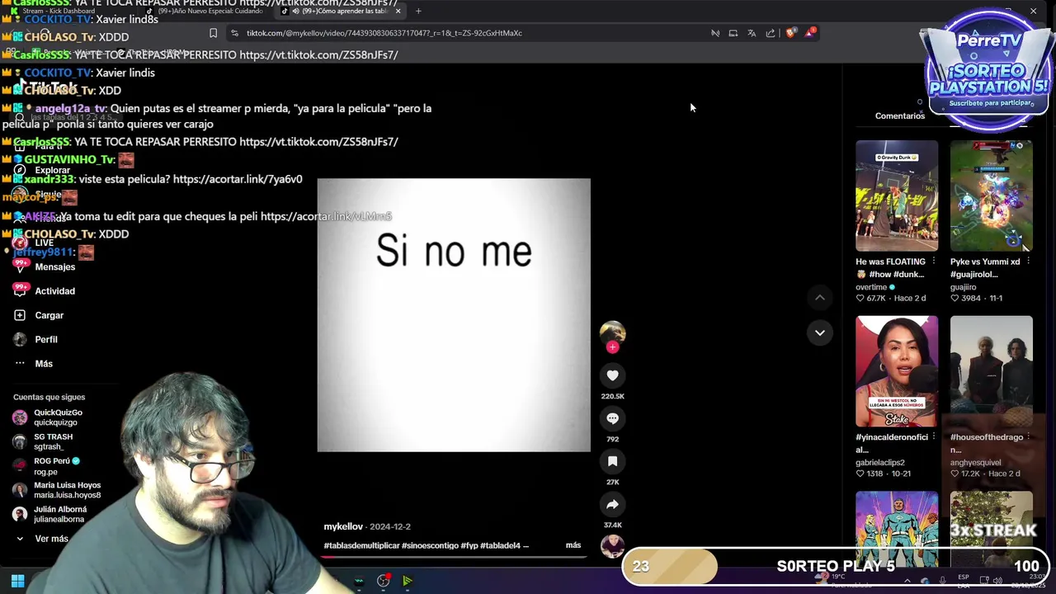
Task: Open He was FLOATING video thumbnail
Action: click(x=897, y=196)
